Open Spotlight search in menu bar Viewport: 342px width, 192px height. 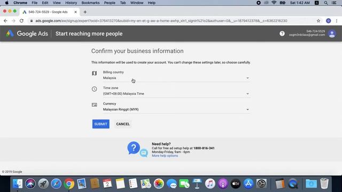325,3
